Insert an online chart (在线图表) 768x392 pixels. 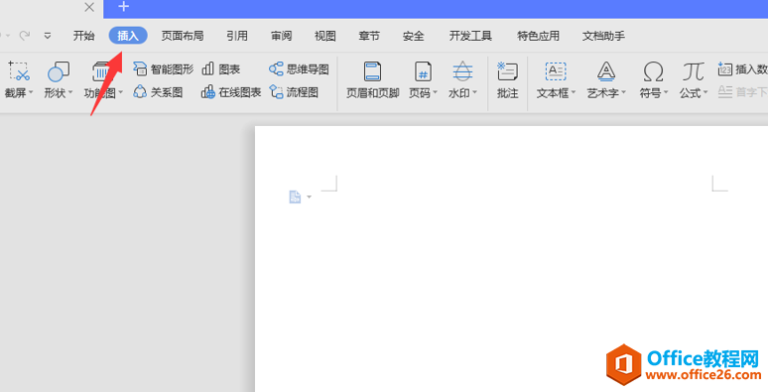coord(231,92)
